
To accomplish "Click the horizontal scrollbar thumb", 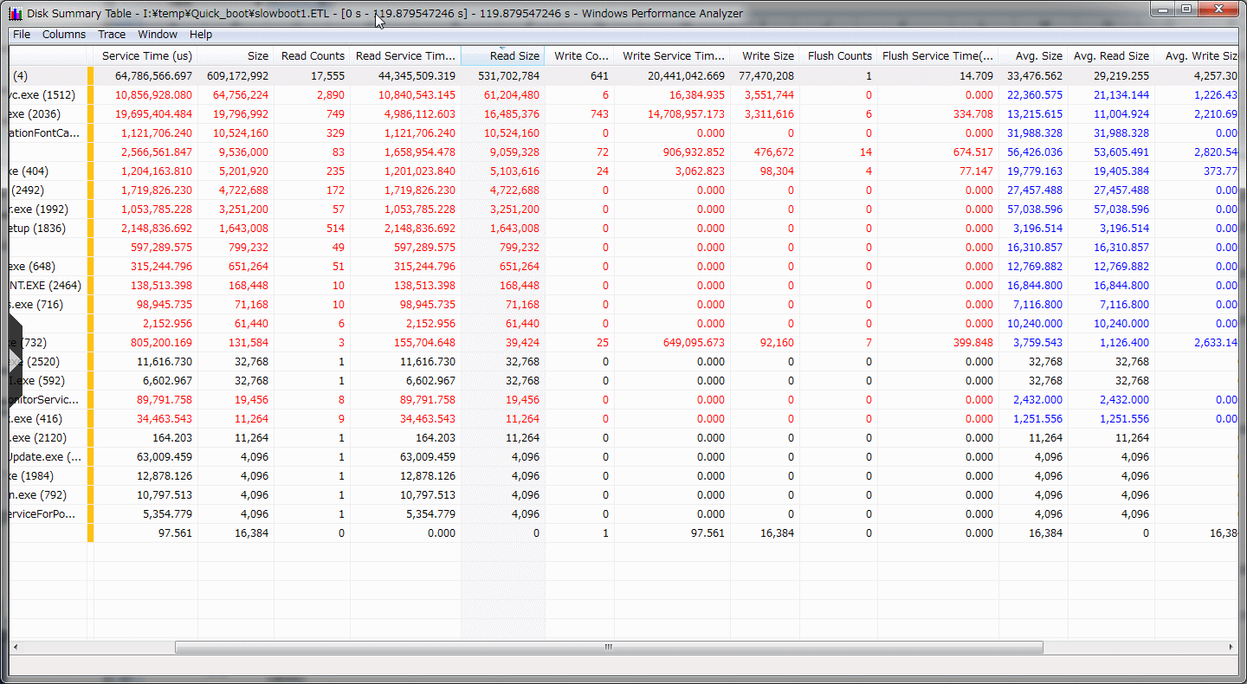I will coord(609,647).
